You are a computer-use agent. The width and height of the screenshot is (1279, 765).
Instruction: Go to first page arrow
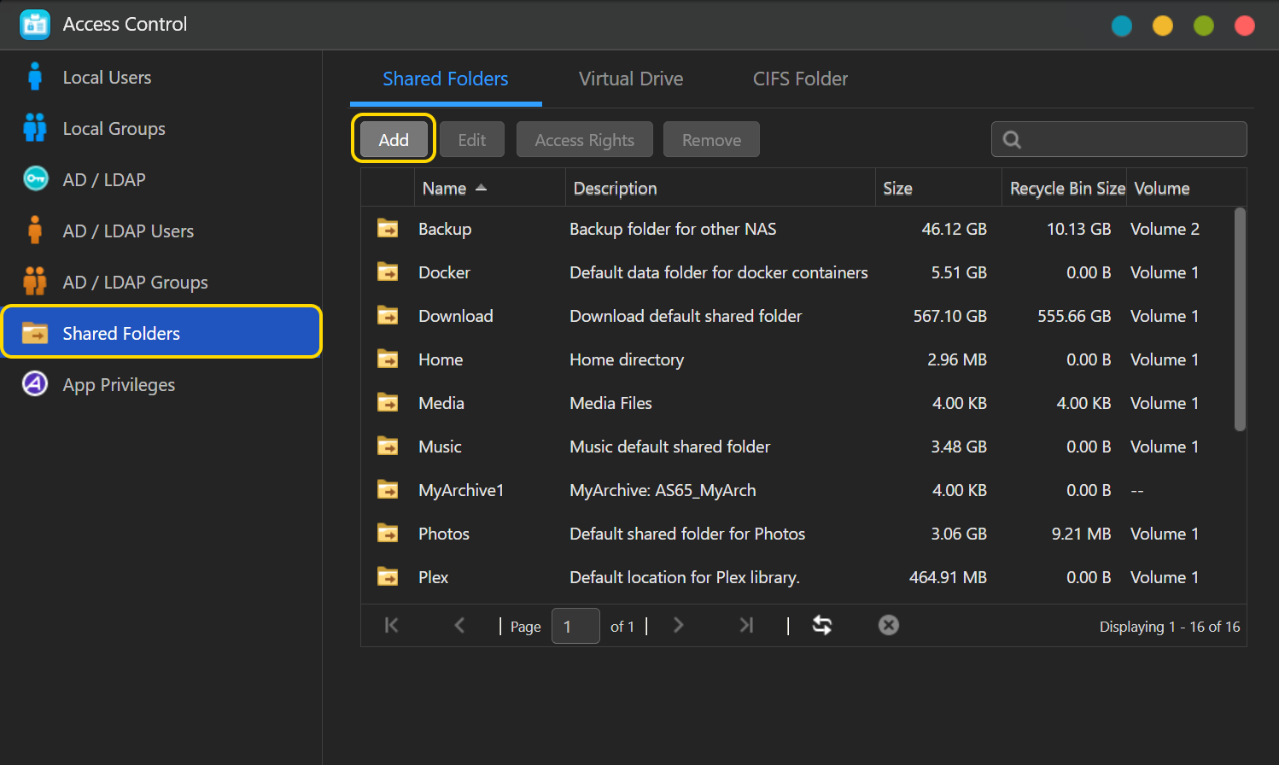pyautogui.click(x=392, y=625)
